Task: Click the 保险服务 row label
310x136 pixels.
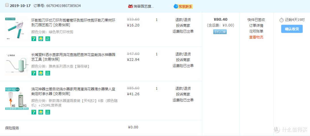Action: pyautogui.click(x=12, y=128)
